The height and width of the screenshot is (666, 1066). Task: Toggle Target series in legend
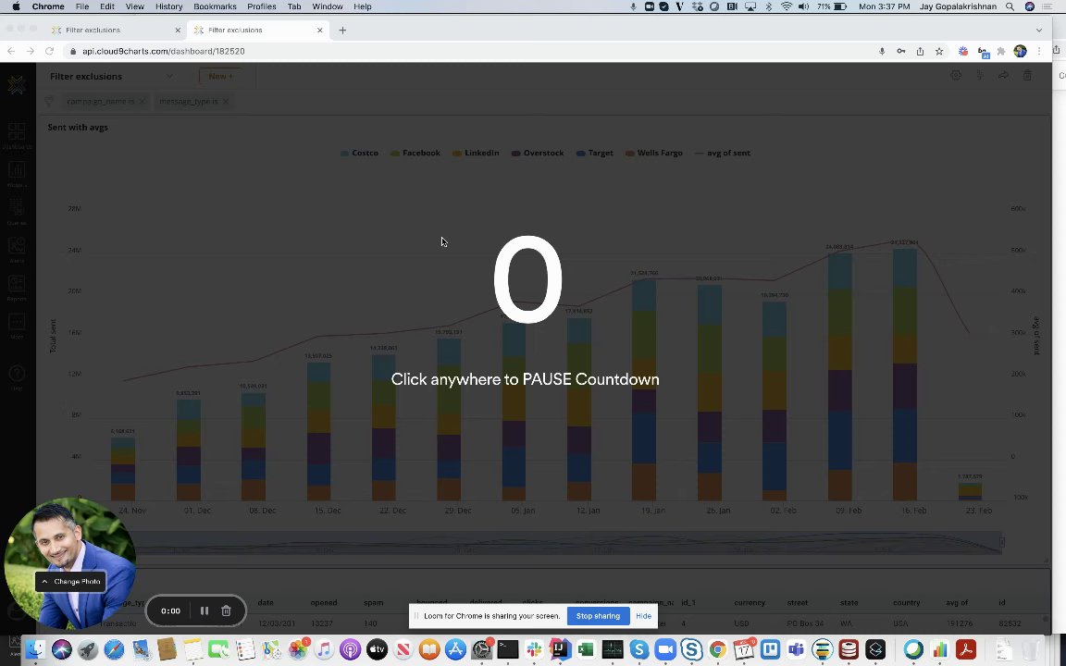[595, 153]
